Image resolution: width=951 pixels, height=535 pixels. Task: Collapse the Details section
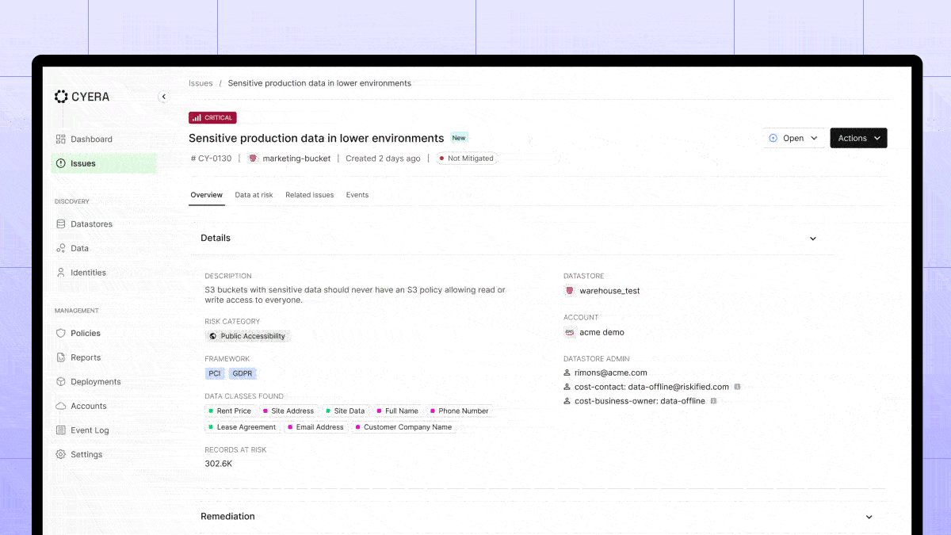[813, 238]
